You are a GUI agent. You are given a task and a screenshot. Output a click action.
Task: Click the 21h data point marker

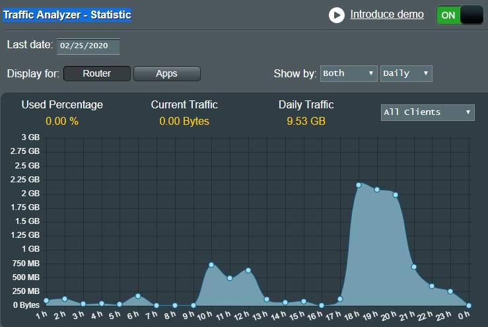(414, 267)
